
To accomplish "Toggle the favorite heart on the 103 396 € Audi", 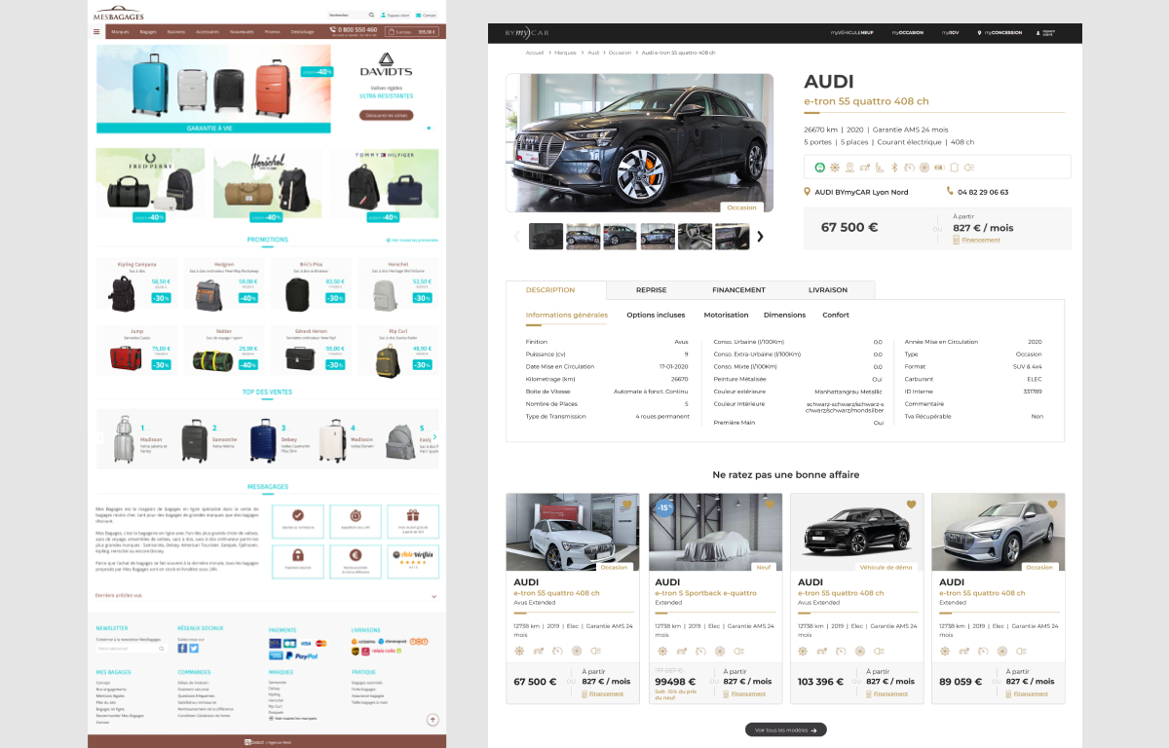I will (x=911, y=505).
